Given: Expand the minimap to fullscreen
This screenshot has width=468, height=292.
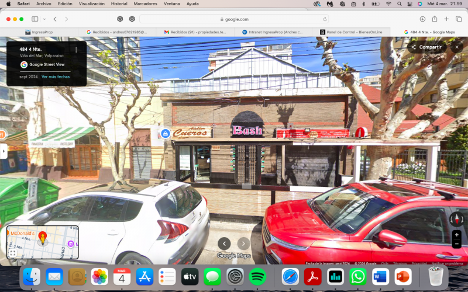Looking at the screenshot, I should click(x=12, y=253).
